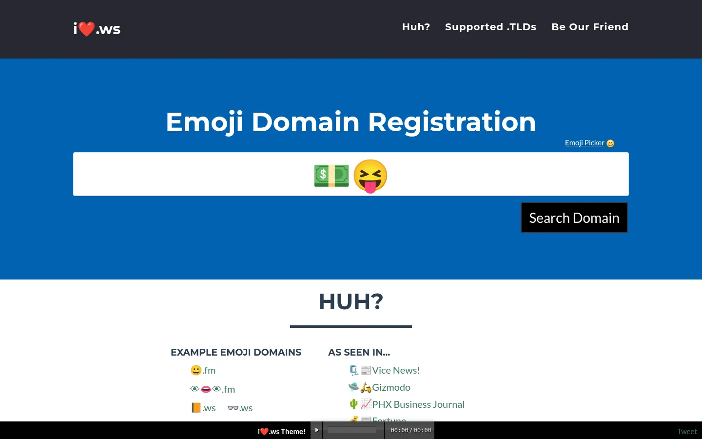The width and height of the screenshot is (702, 439).
Task: Click the Emoji Domain Registration title
Action: (351, 122)
